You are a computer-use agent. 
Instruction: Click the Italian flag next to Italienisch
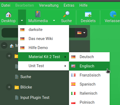(x=73, y=93)
